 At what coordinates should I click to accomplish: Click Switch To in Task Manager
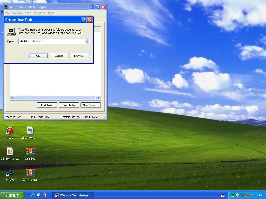[x=69, y=105]
